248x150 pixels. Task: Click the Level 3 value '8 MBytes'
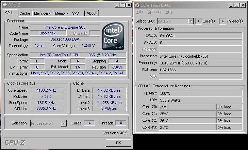click(109, 108)
